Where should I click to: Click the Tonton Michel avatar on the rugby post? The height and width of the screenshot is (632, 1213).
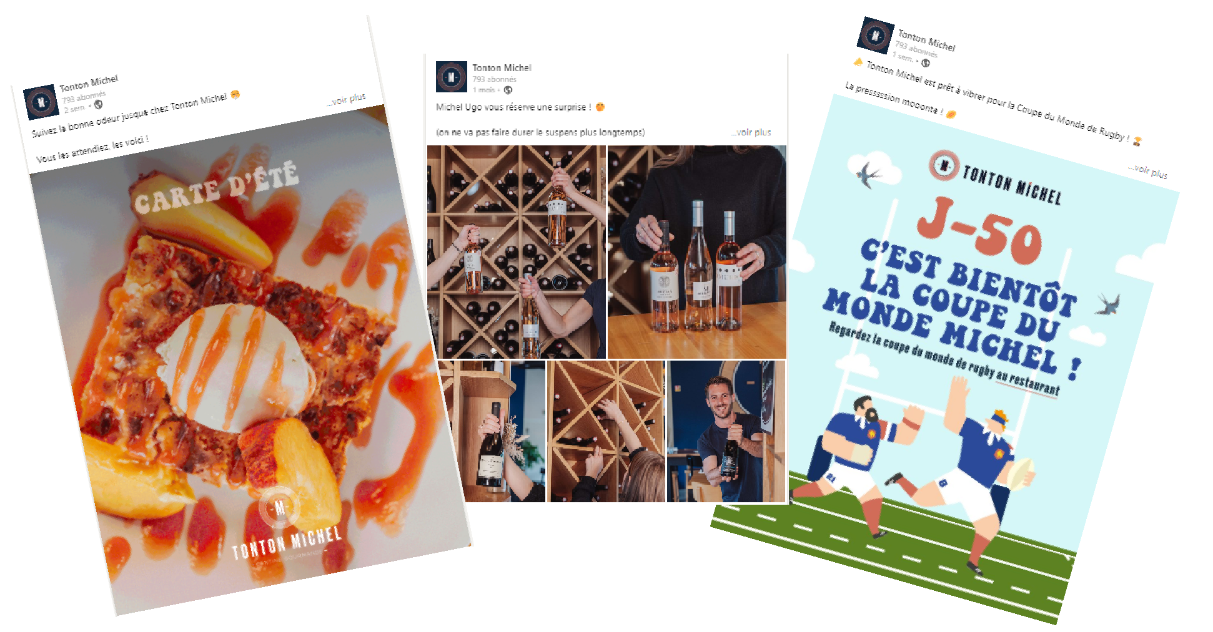pos(875,35)
